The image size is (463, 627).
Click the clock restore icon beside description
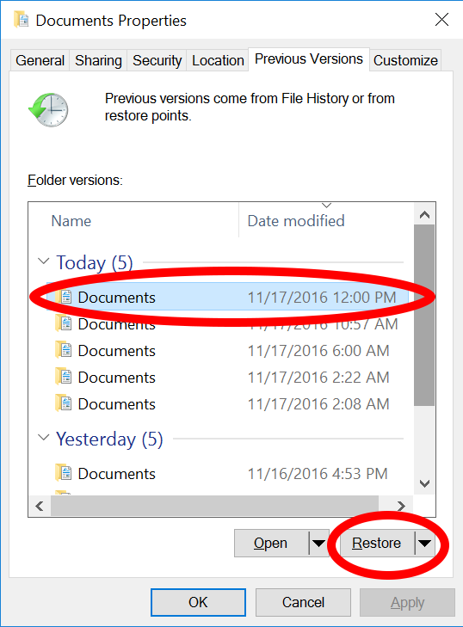pyautogui.click(x=48, y=110)
